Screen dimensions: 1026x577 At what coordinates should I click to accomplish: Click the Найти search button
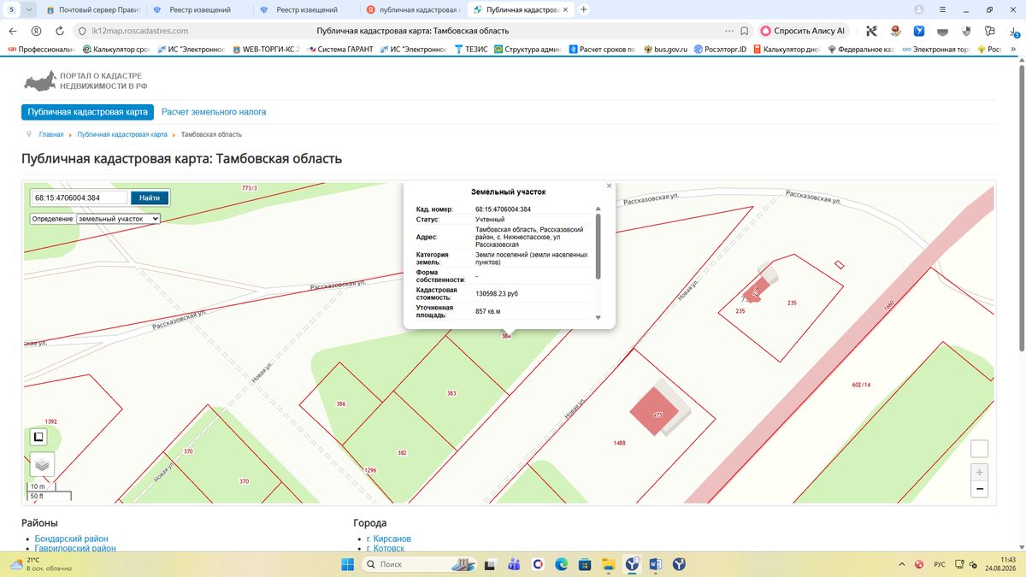150,197
